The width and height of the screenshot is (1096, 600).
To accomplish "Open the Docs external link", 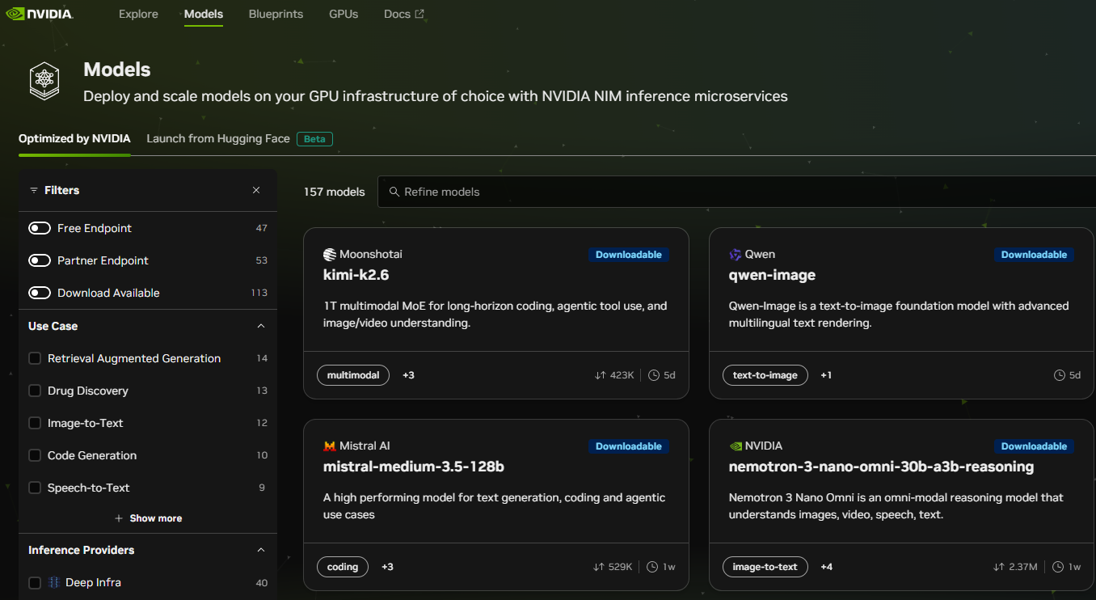I will (404, 14).
